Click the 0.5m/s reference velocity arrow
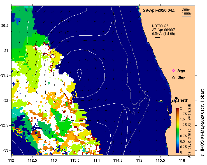Screen dimensions: 207x165 (x=158, y=37)
